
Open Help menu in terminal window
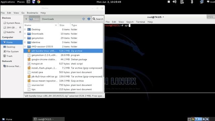pyautogui.click(x=150, y=22)
